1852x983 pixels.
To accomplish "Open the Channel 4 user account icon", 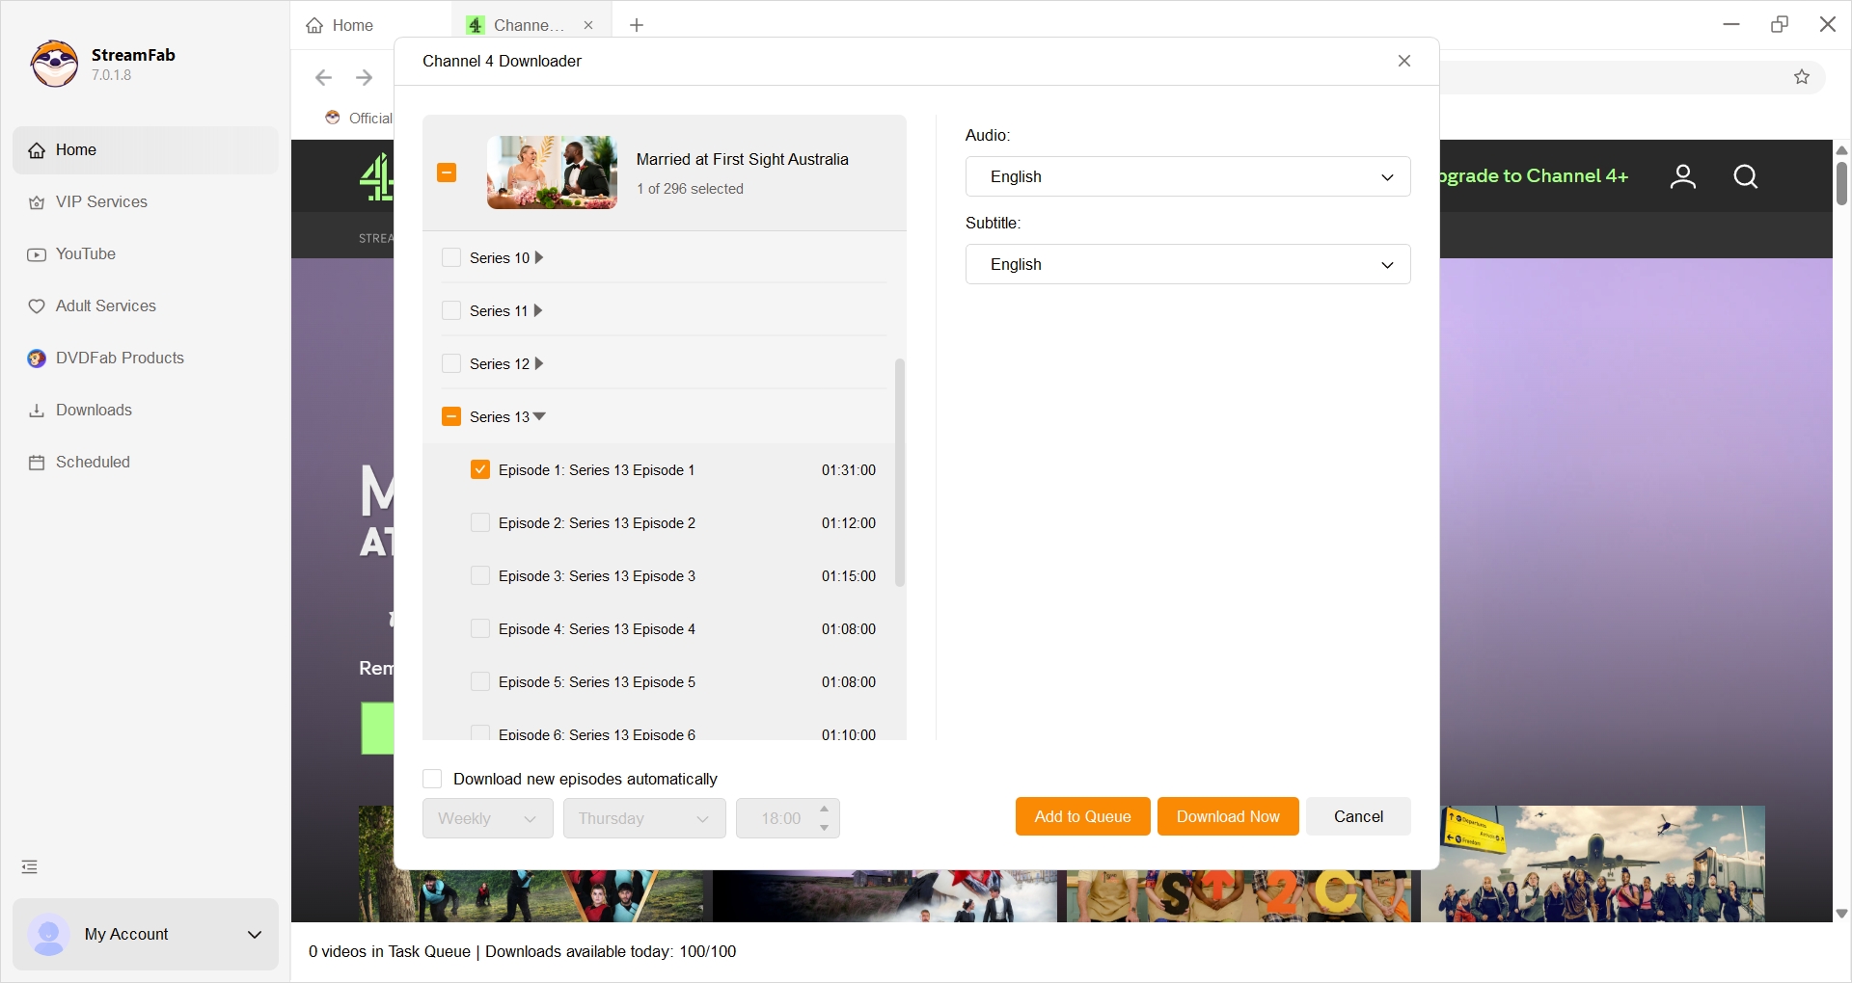I will tap(1682, 176).
